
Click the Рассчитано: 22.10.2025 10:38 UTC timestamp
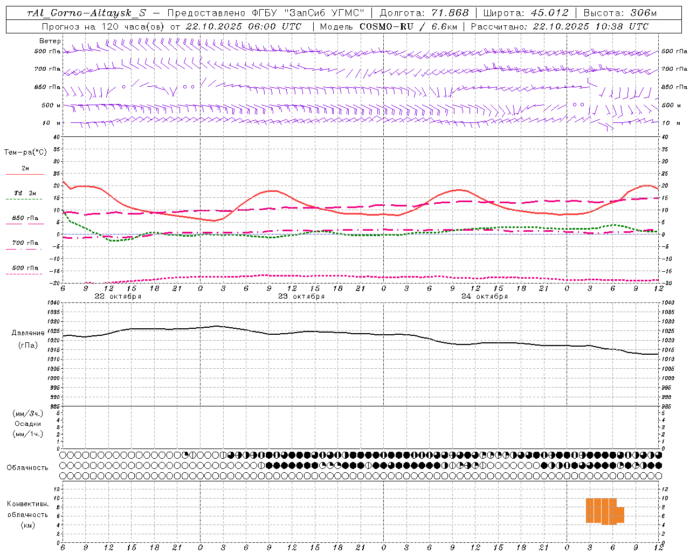560,26
